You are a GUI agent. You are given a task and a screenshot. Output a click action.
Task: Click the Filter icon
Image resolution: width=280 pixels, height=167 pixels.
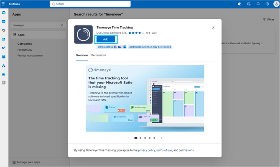264,20
